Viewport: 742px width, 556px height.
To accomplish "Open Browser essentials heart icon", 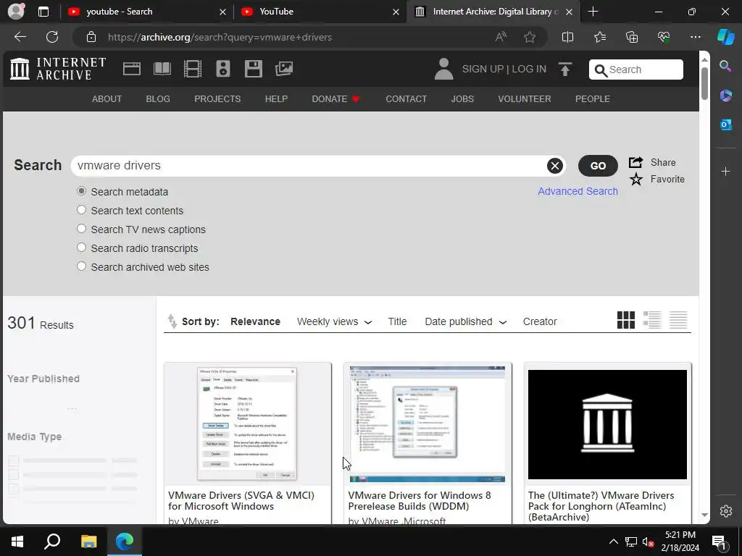I will [664, 37].
